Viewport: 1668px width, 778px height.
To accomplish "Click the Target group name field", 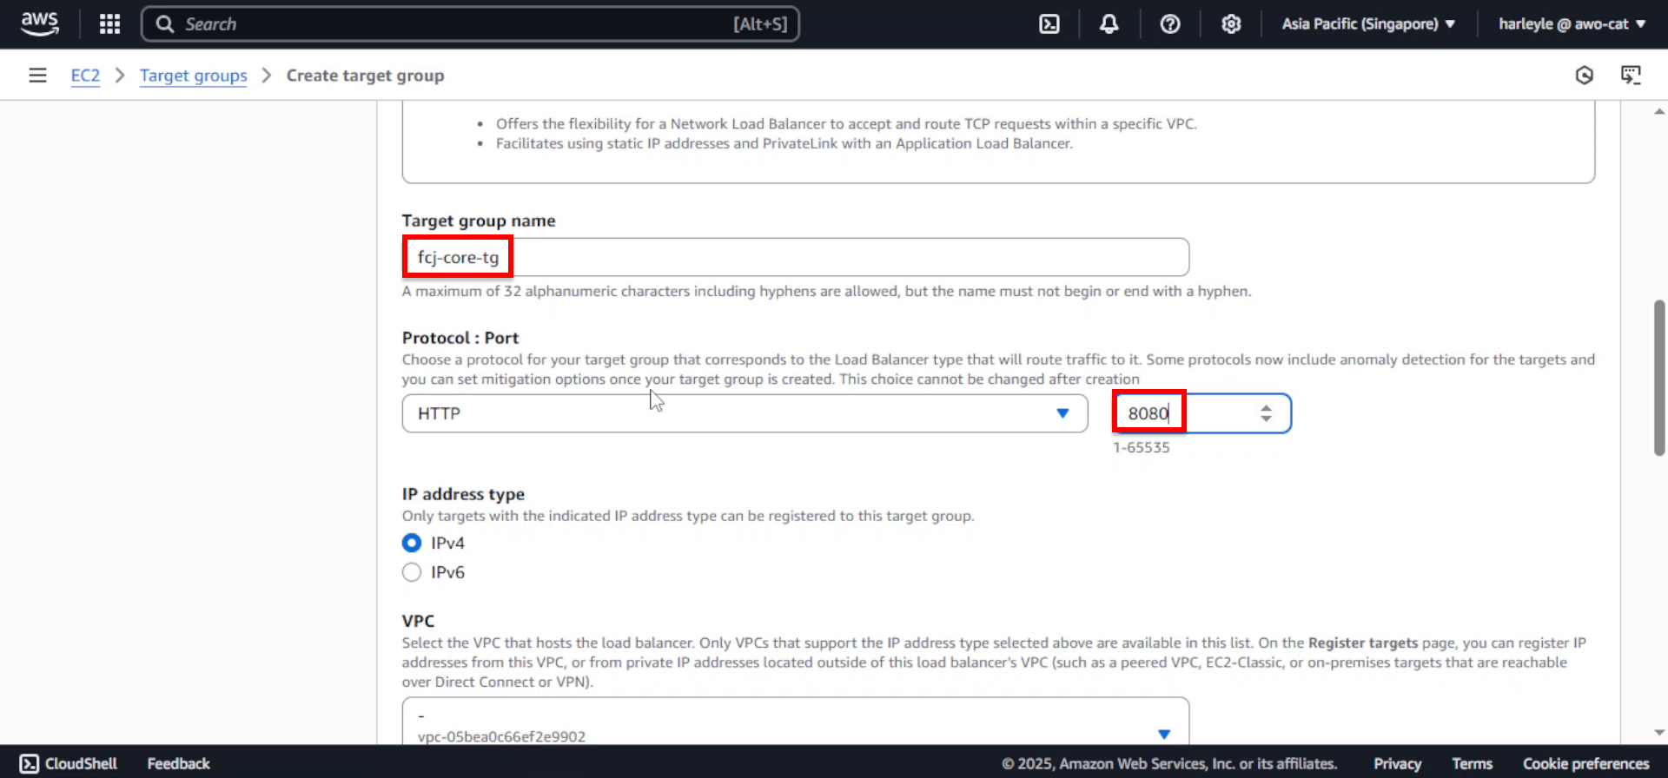I will 795,257.
